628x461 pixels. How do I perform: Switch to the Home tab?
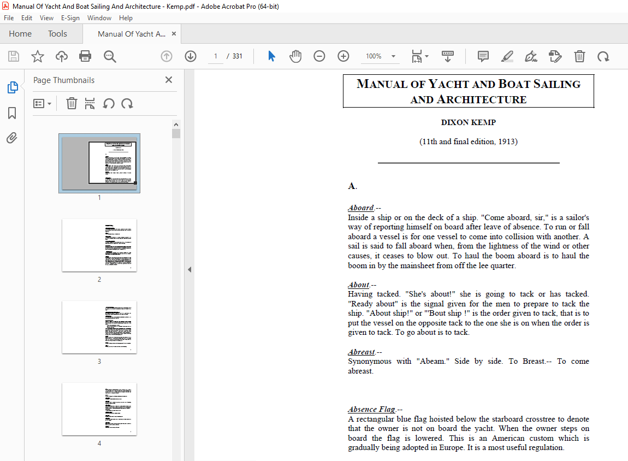coord(20,33)
